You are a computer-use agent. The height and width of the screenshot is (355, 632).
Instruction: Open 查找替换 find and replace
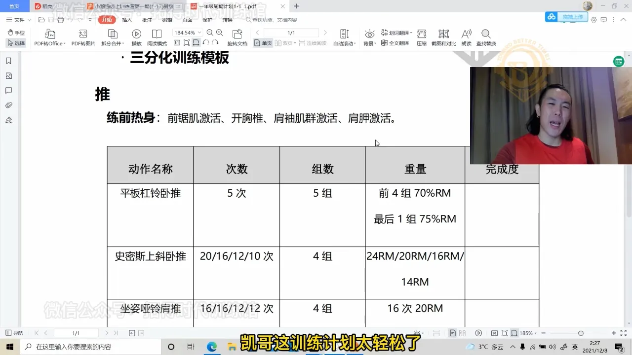pos(486,34)
